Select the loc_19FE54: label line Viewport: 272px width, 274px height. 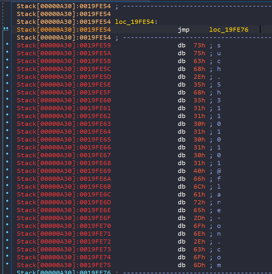[136, 22]
